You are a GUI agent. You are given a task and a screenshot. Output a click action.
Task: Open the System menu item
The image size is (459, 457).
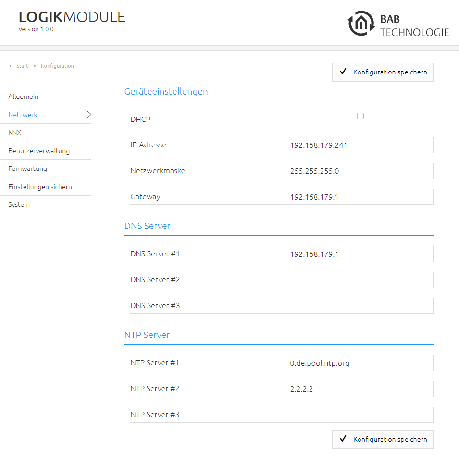tap(19, 204)
